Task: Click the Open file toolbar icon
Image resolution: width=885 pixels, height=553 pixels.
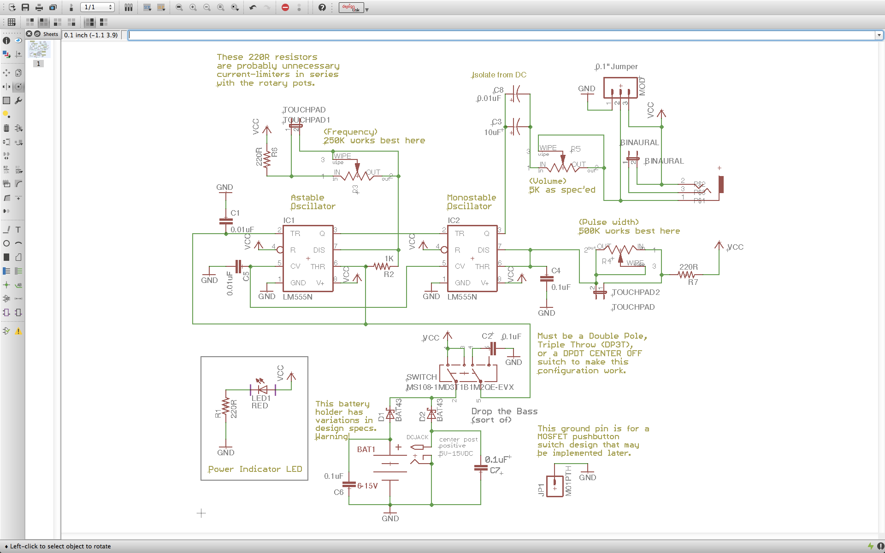Action: click(x=12, y=7)
